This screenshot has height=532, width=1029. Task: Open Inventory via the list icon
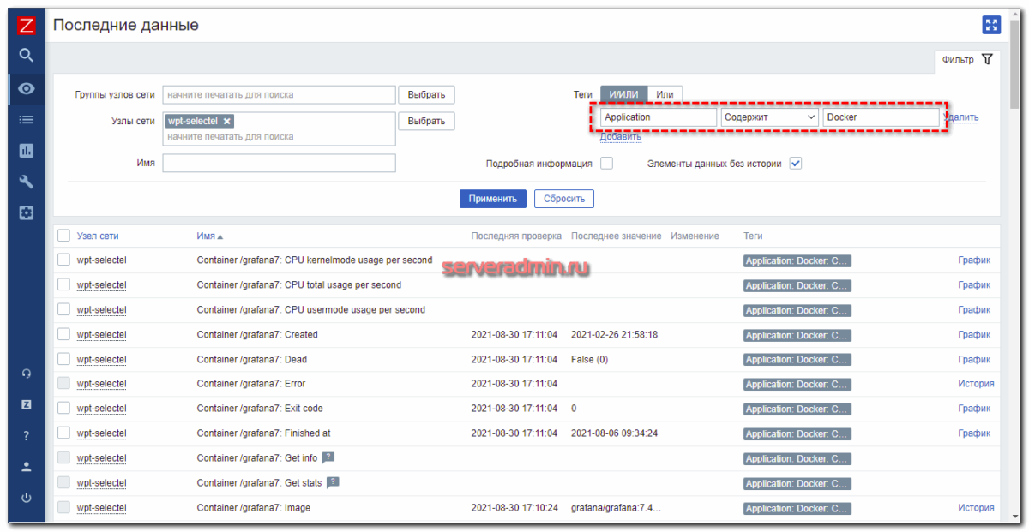(26, 119)
